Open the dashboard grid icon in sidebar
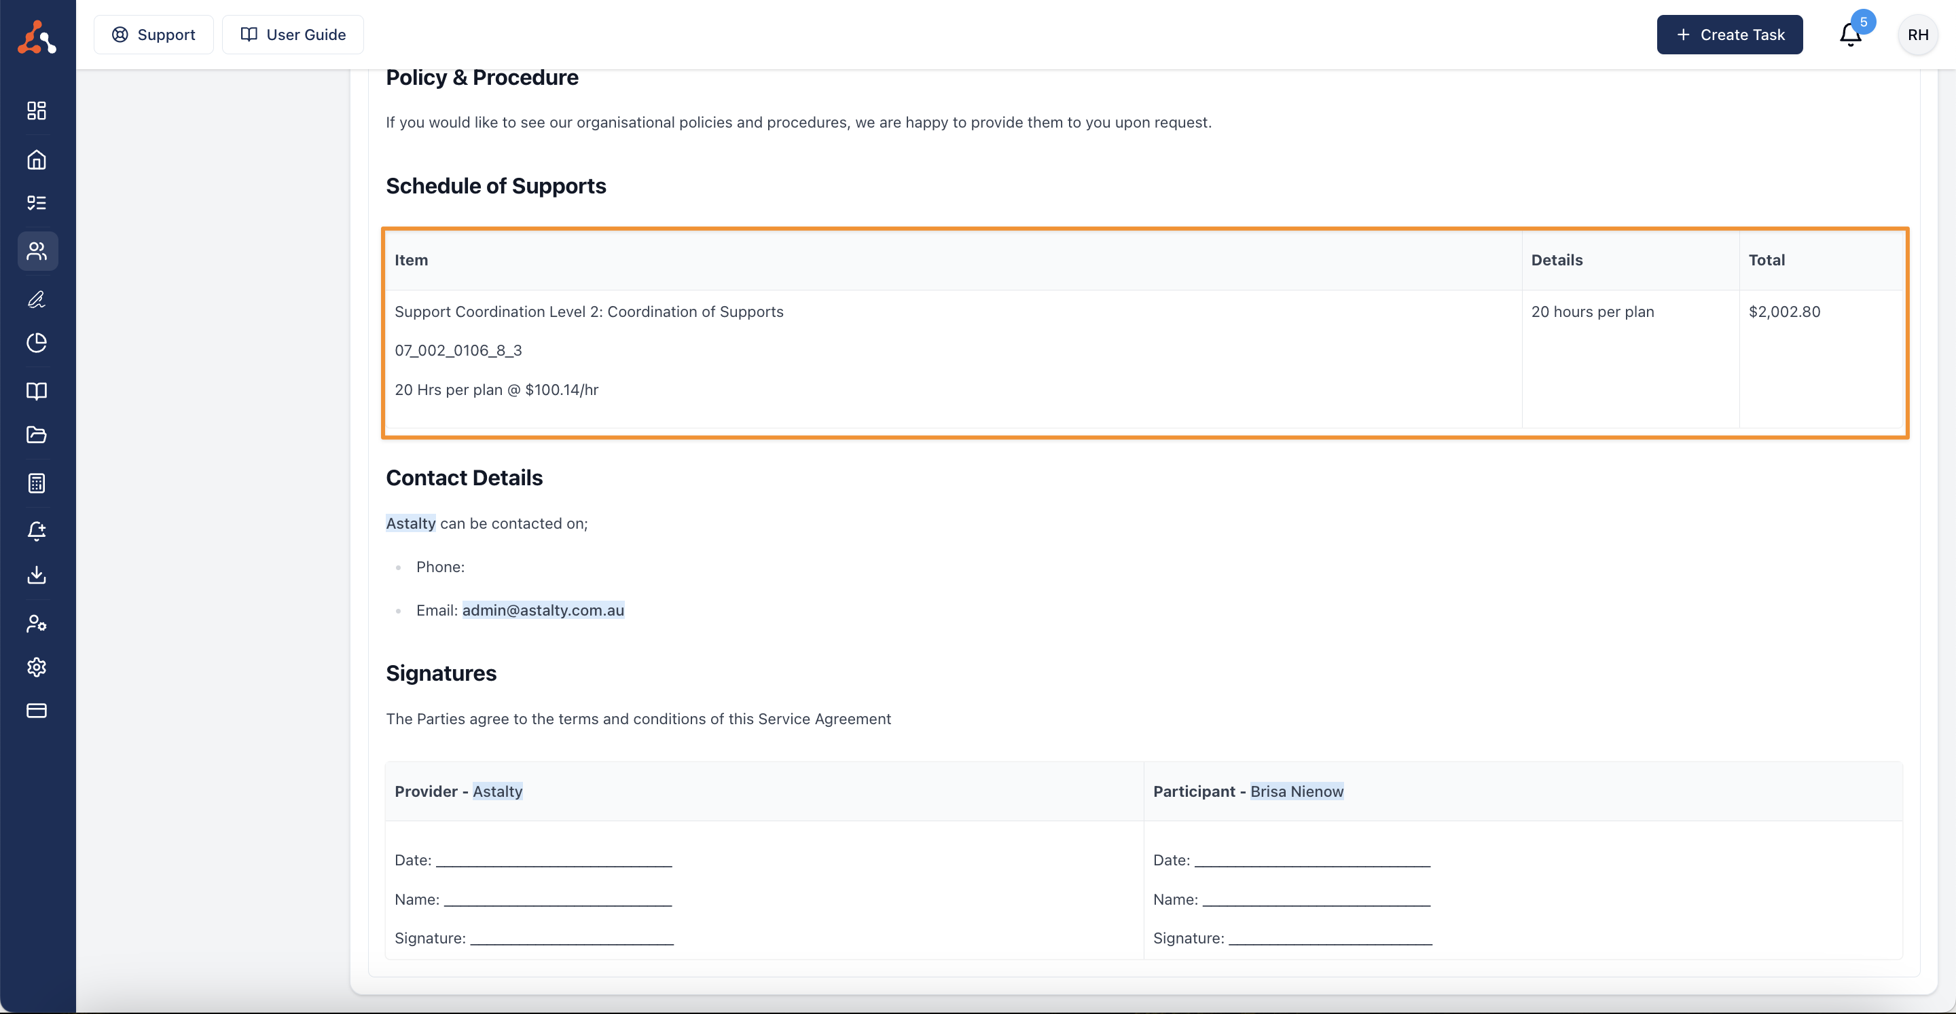Screen dimensions: 1956x1014 (37, 111)
